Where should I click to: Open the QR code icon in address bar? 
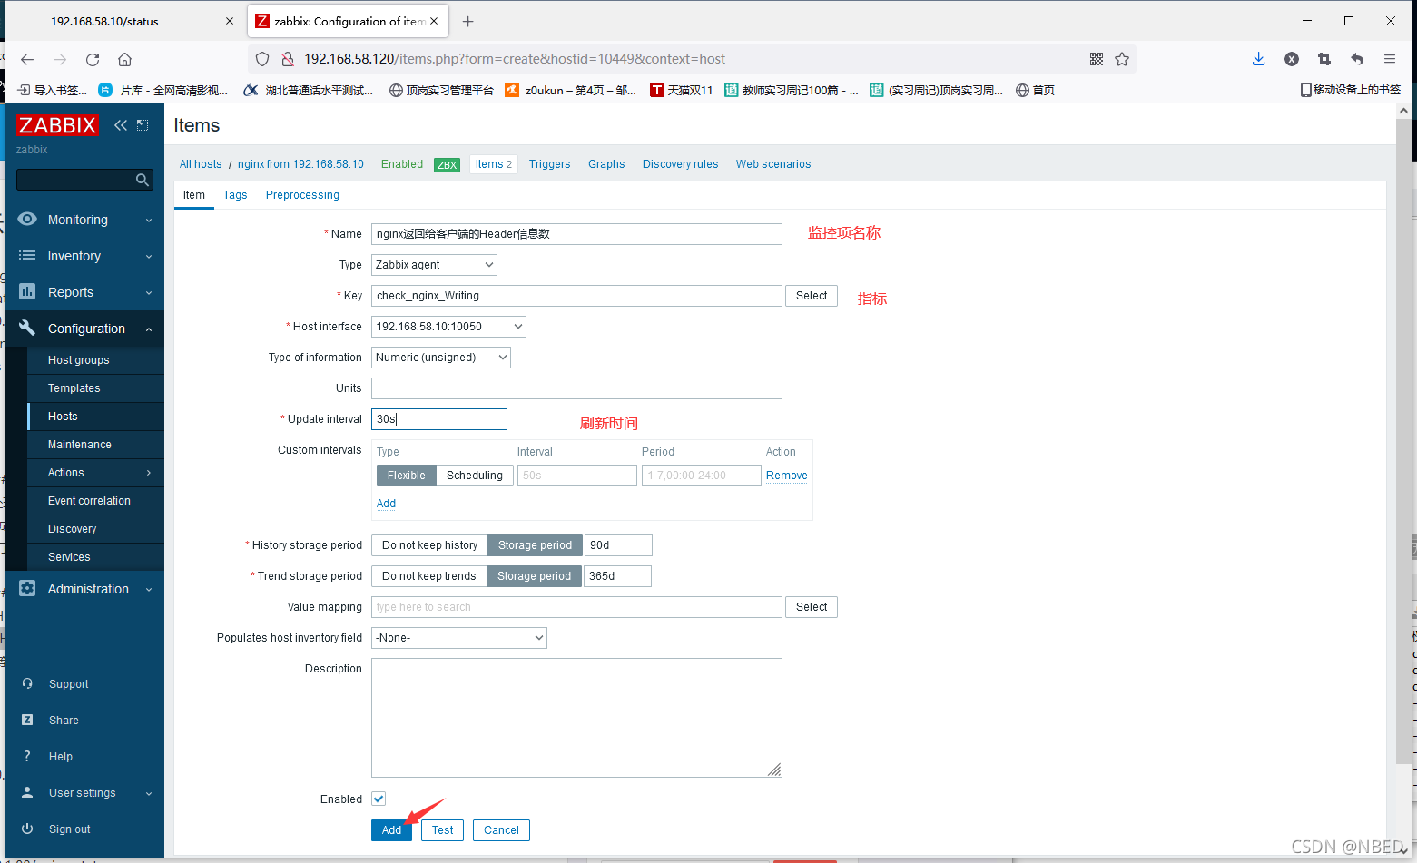pyautogui.click(x=1097, y=59)
